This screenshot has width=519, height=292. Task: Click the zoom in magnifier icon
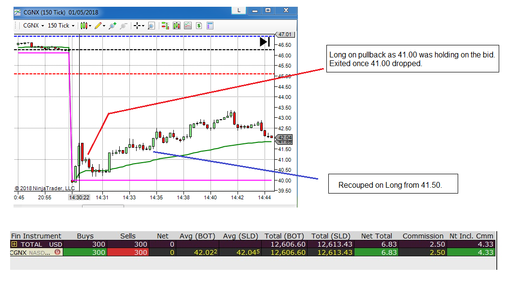[112, 26]
